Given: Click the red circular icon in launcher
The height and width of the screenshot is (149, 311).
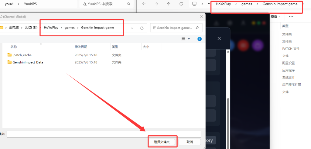Looking at the screenshot, I should (243, 45).
